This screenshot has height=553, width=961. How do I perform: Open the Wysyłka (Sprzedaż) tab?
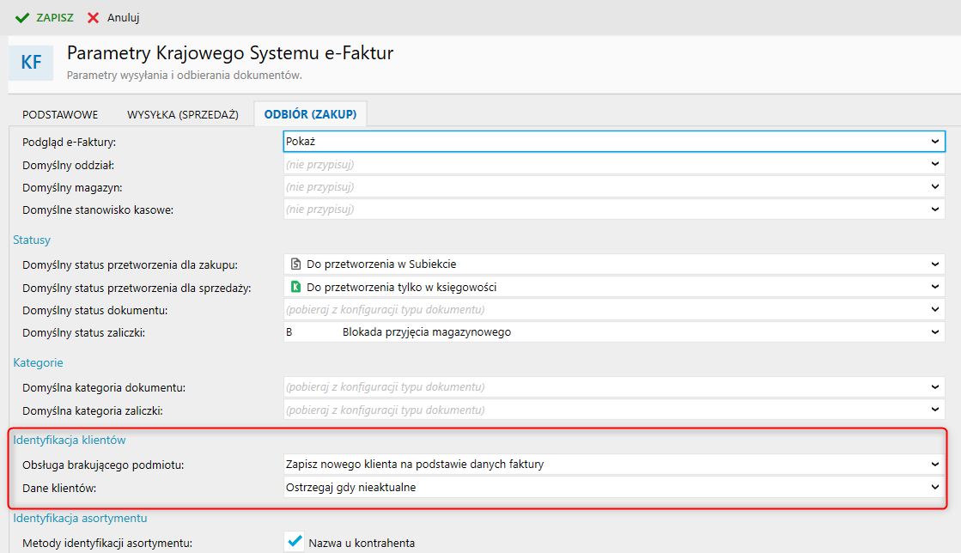[182, 114]
